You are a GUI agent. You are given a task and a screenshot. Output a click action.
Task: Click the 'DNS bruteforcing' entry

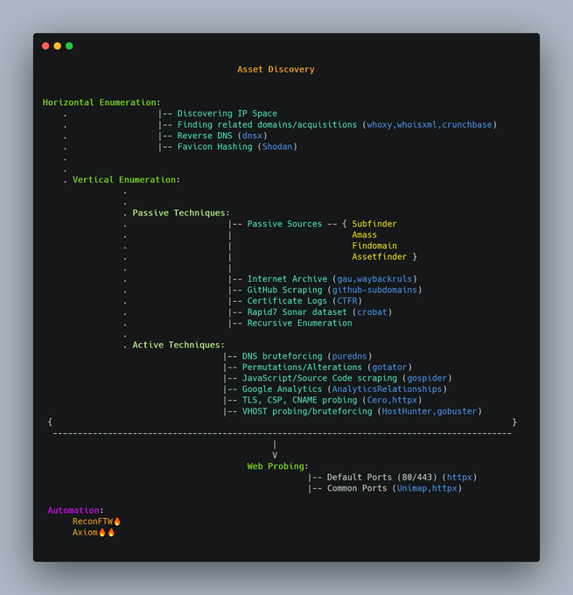282,356
